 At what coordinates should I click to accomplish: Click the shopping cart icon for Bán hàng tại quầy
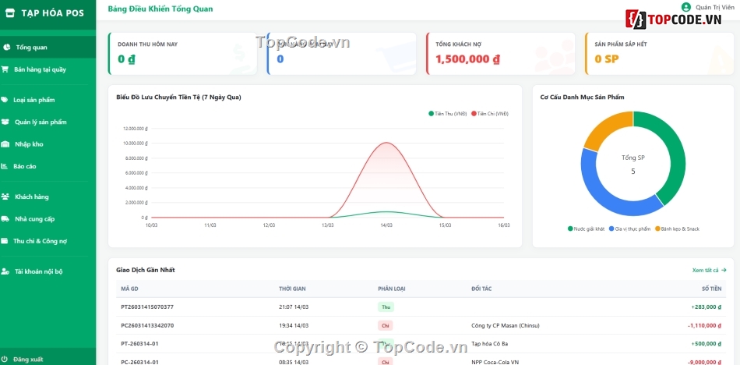click(x=5, y=69)
